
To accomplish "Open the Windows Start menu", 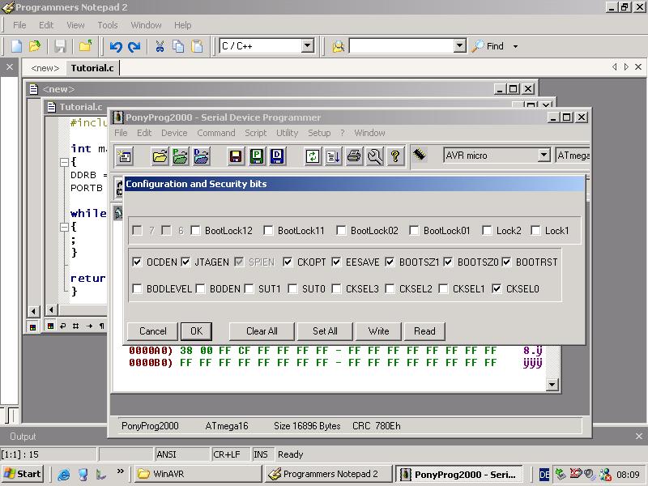I will (23, 474).
